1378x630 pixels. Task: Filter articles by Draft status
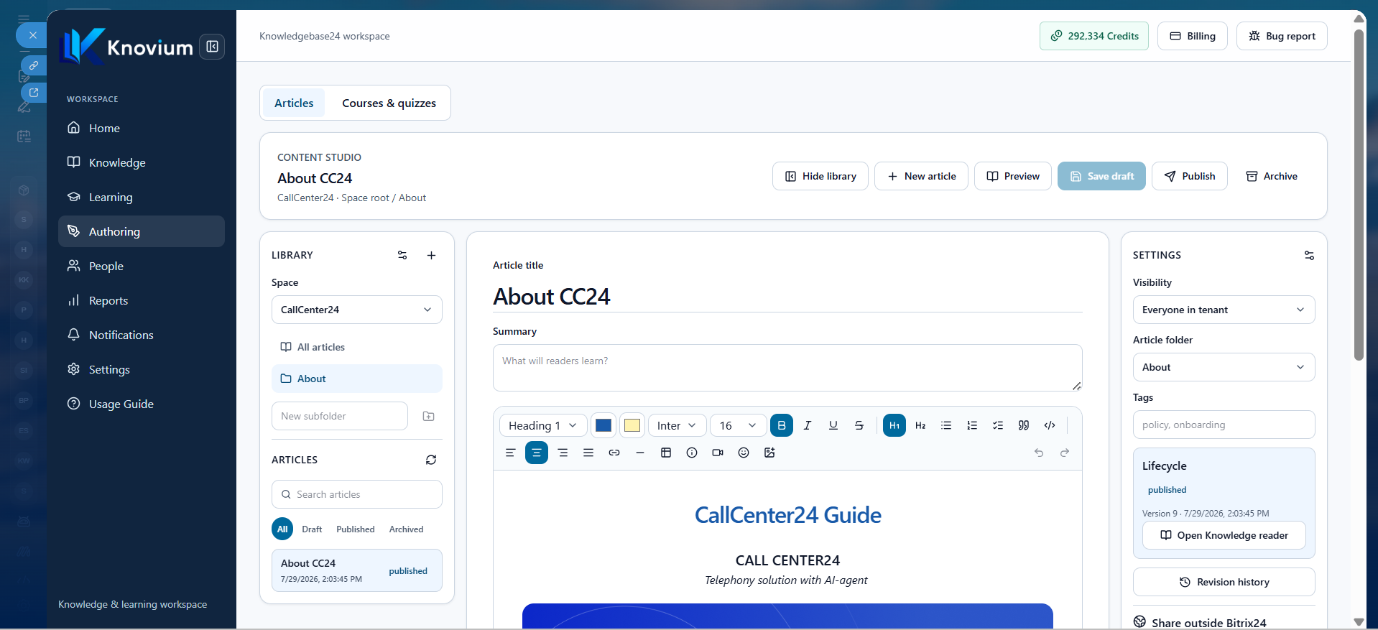point(312,529)
